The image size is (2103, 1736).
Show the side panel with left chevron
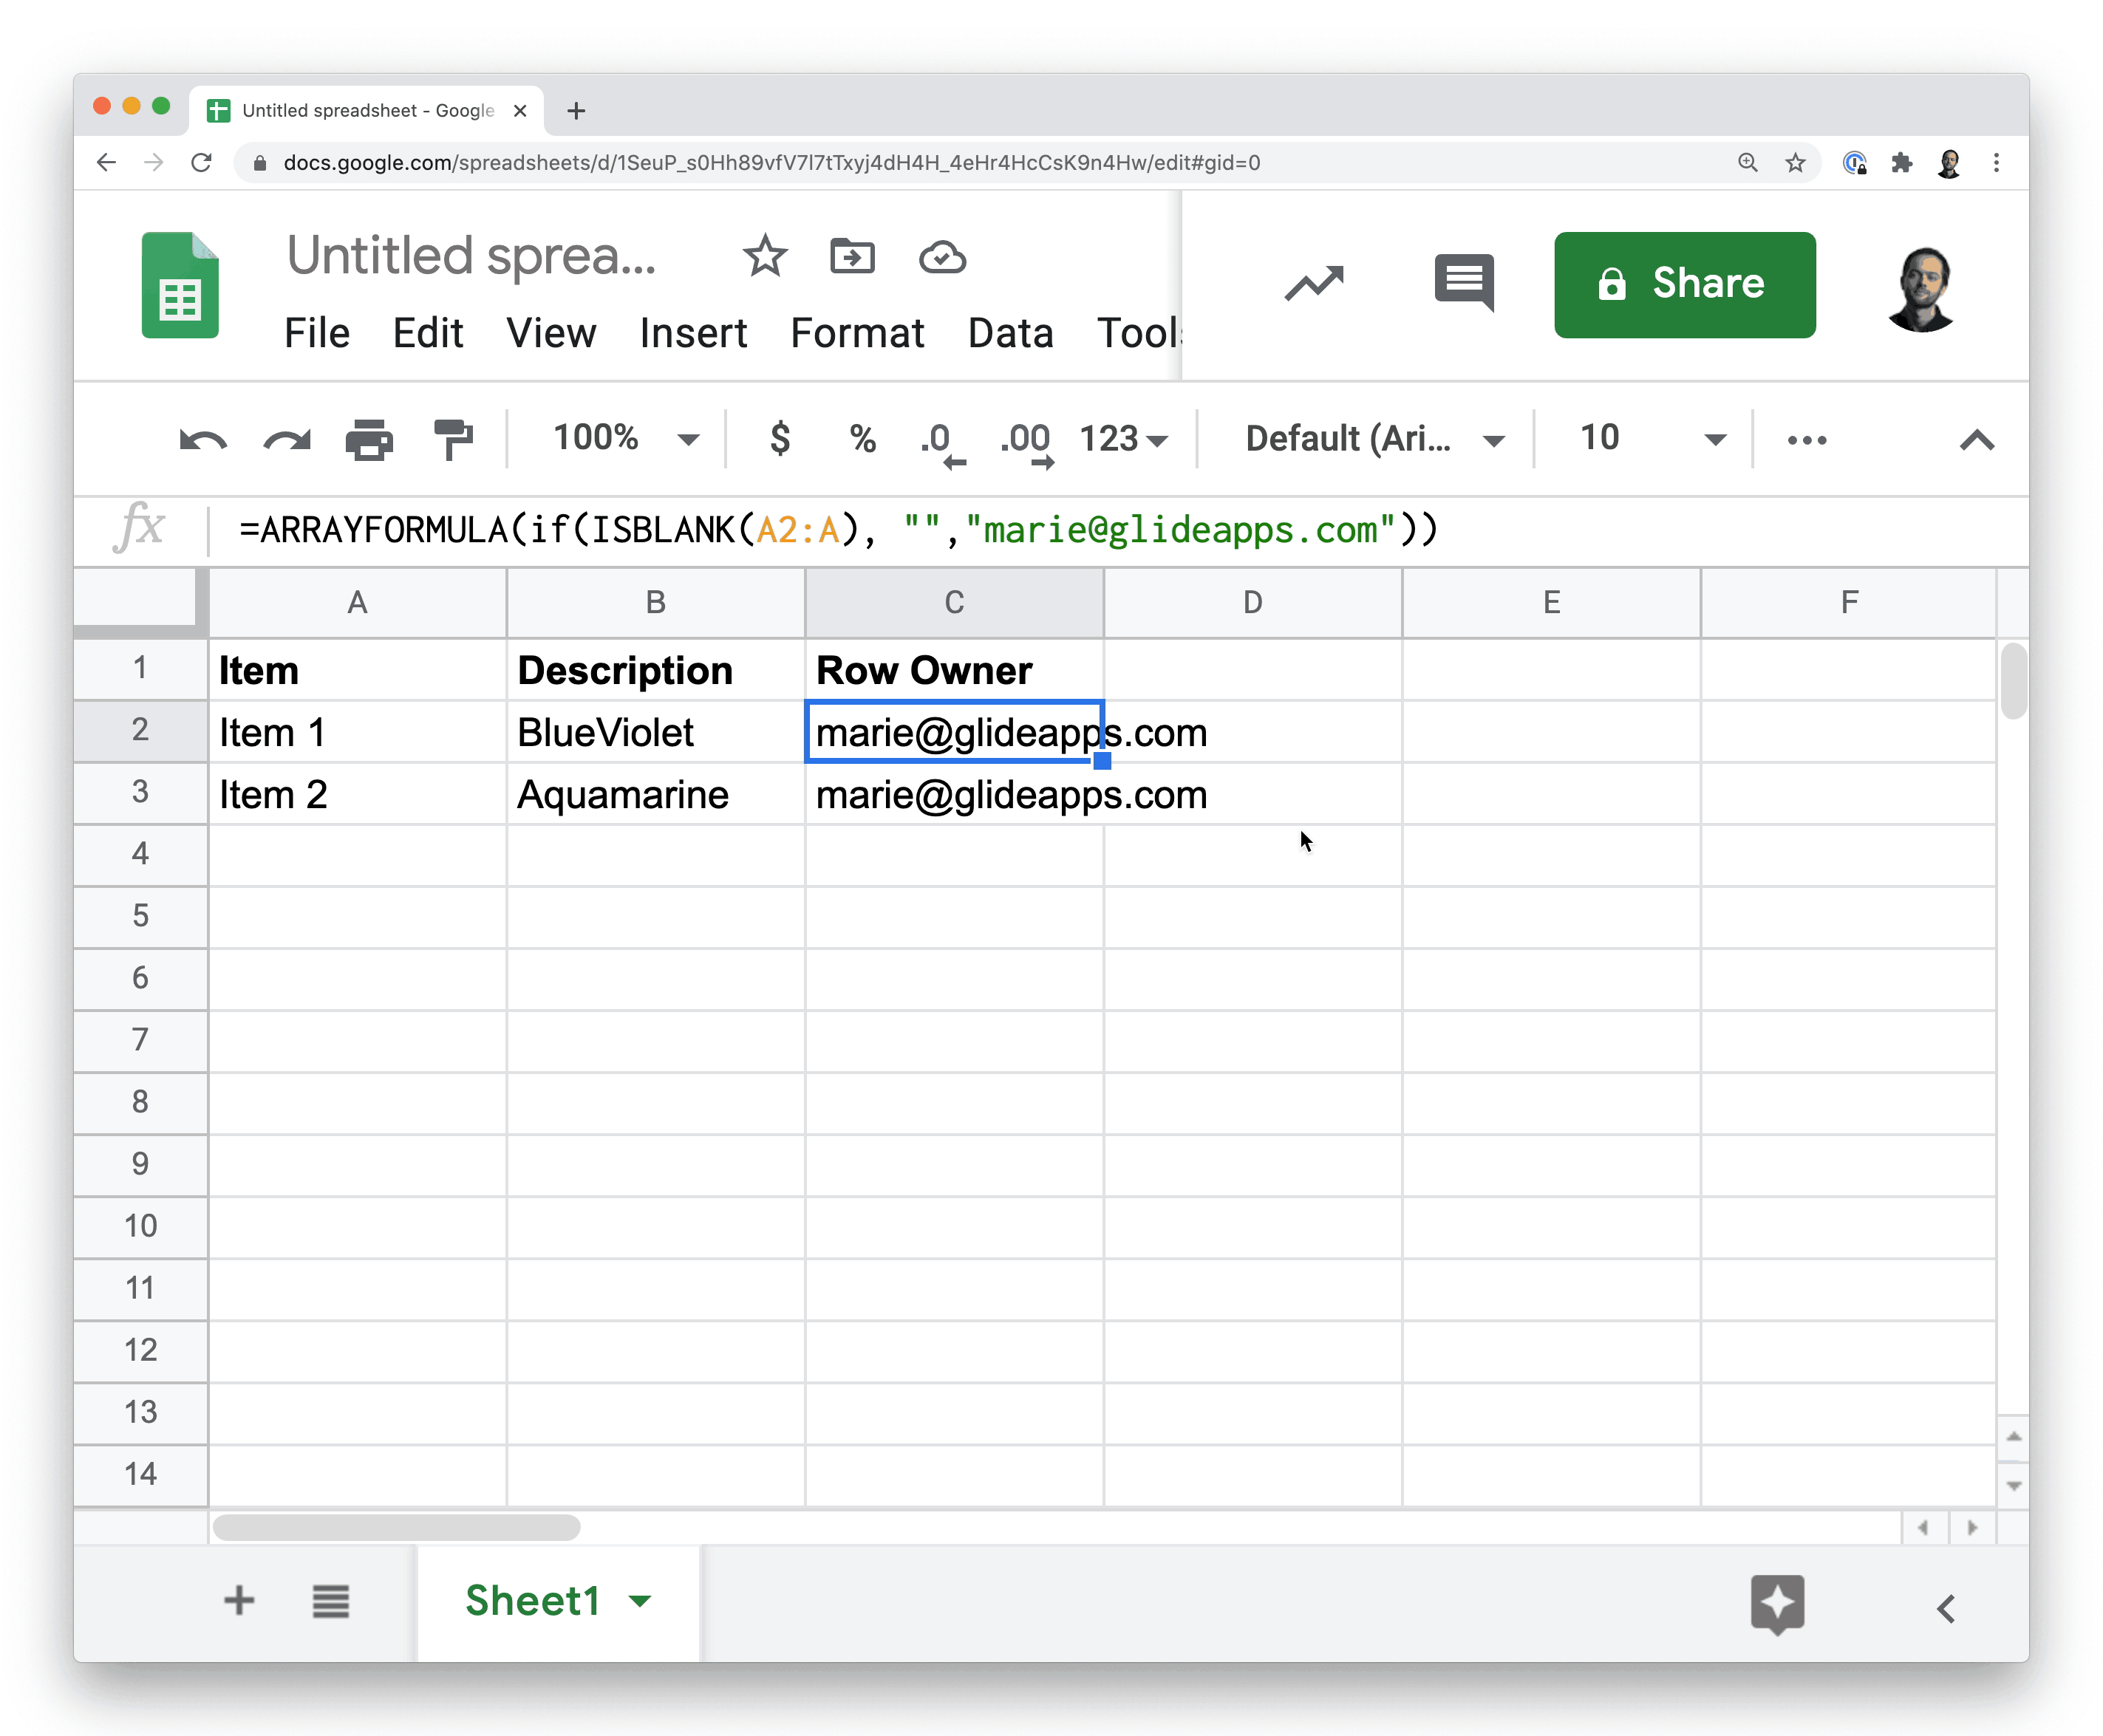tap(1946, 1609)
